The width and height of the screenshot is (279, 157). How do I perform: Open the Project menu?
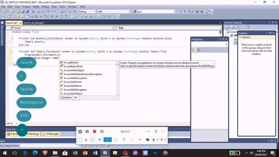(x=27, y=7)
